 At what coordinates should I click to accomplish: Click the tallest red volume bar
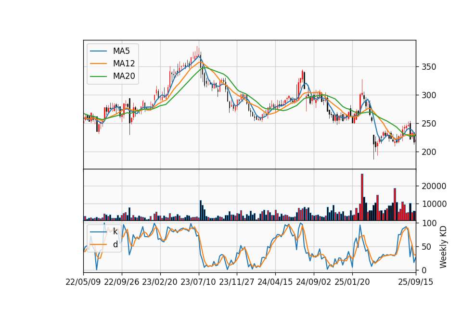coord(362,197)
